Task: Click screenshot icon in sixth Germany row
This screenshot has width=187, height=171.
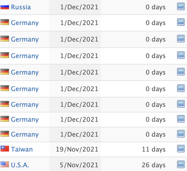Action: pos(181,104)
